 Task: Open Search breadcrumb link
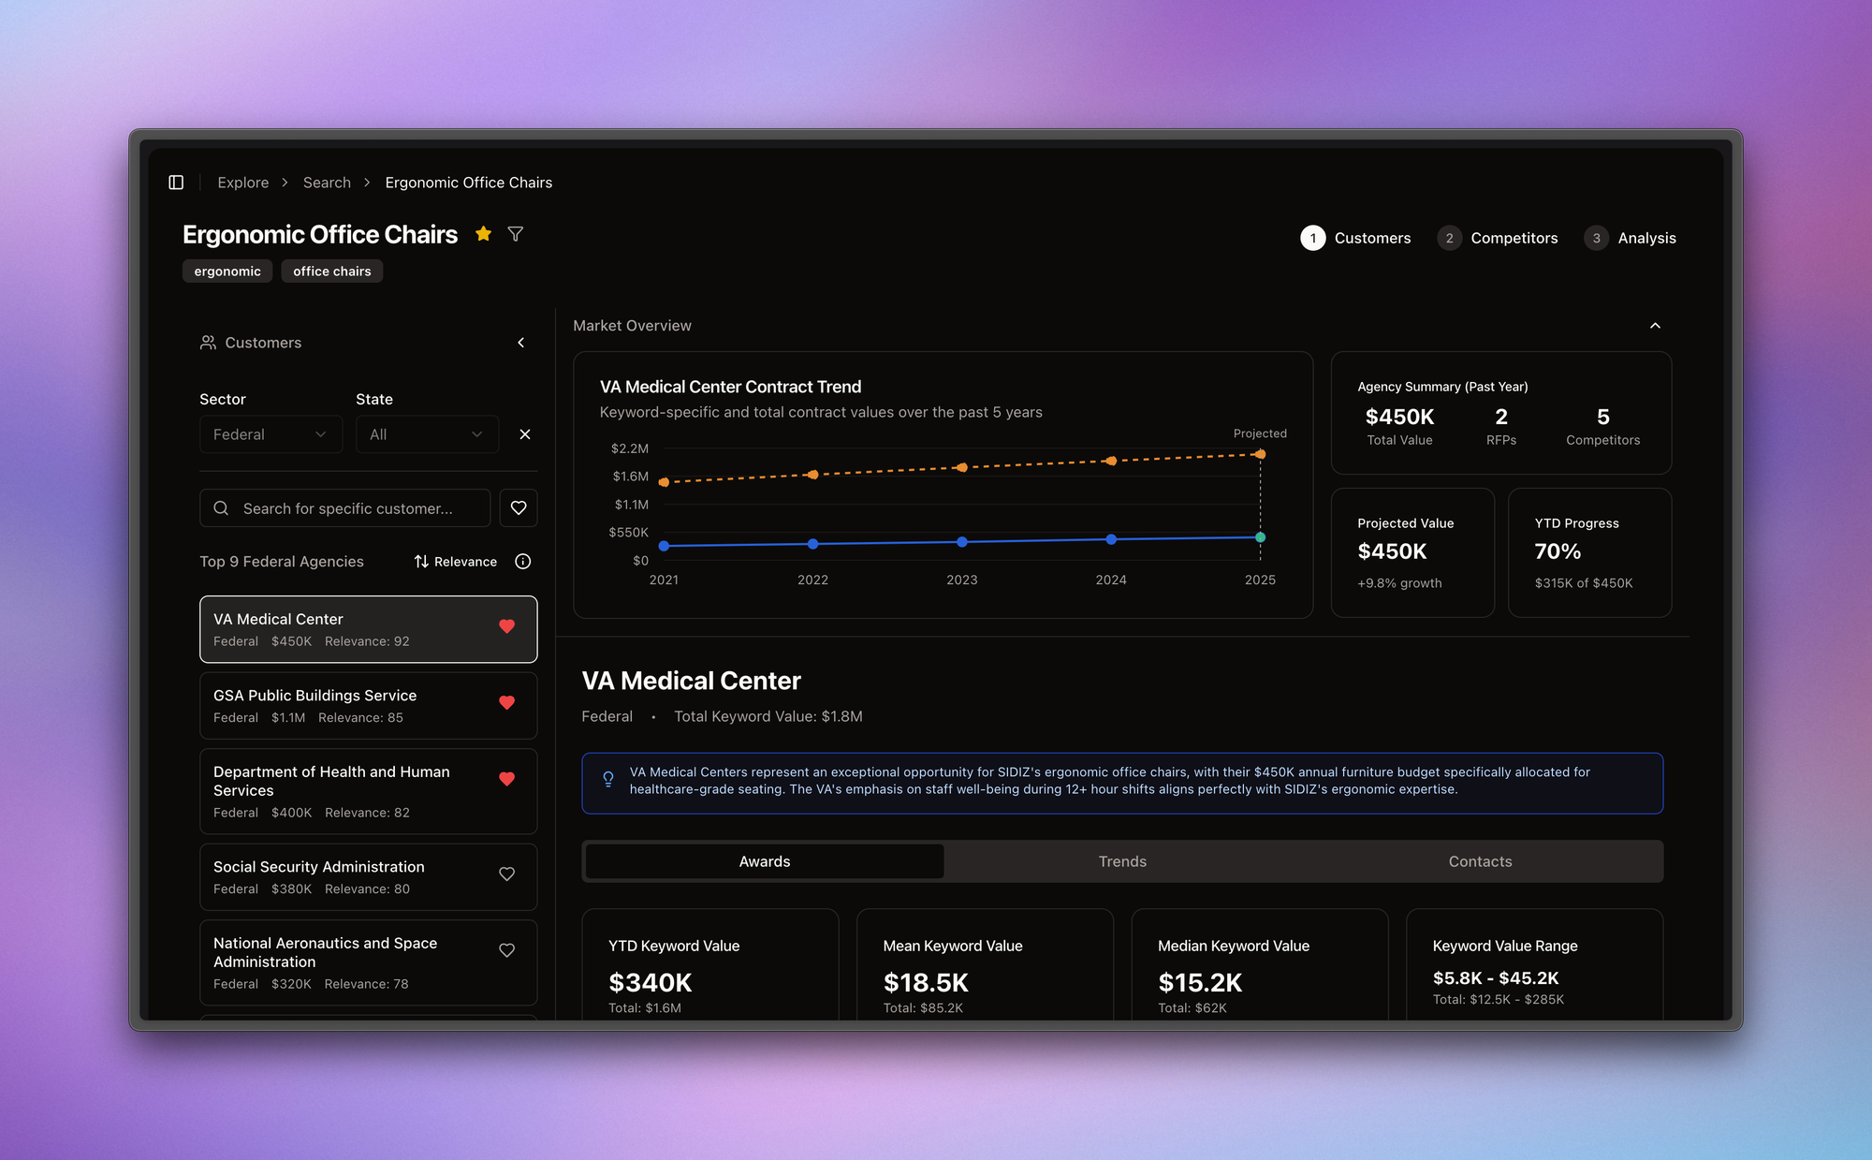pos(327,183)
